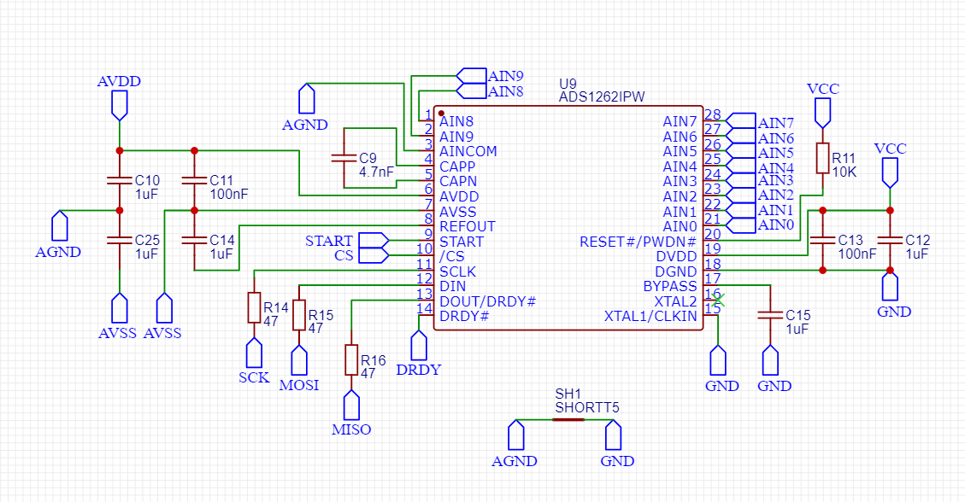The image size is (965, 502).
Task: Click the AIN9 net port at top
Action: coord(471,76)
